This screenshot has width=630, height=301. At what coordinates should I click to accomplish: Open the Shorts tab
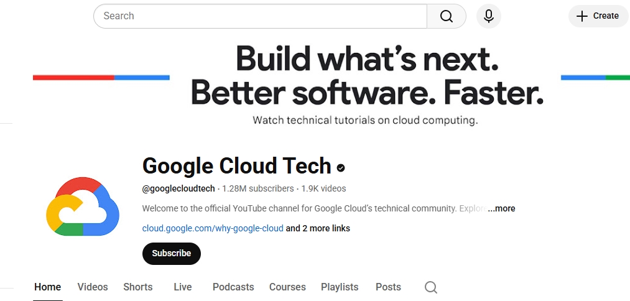[138, 287]
